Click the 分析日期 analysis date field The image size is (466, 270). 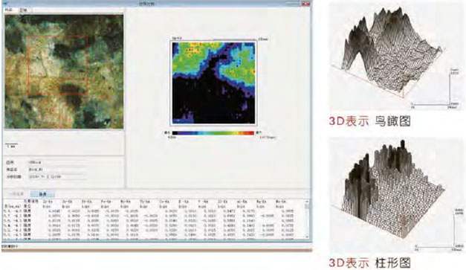click(x=58, y=176)
